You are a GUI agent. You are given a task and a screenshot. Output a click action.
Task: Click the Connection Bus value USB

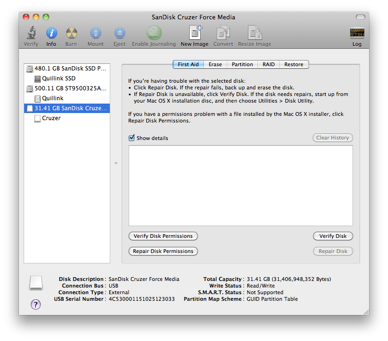(114, 286)
